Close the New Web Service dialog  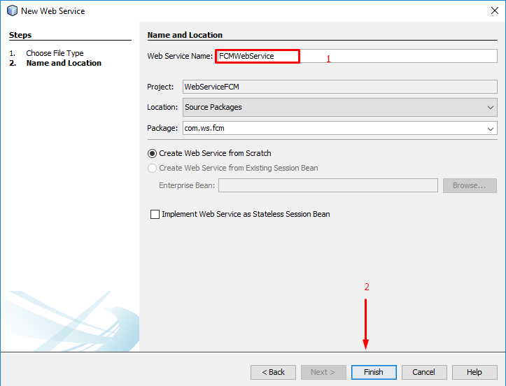pos(494,10)
